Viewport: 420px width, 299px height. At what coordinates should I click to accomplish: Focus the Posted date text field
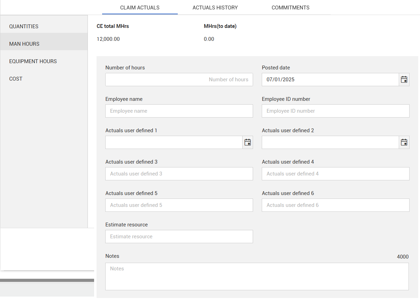330,80
